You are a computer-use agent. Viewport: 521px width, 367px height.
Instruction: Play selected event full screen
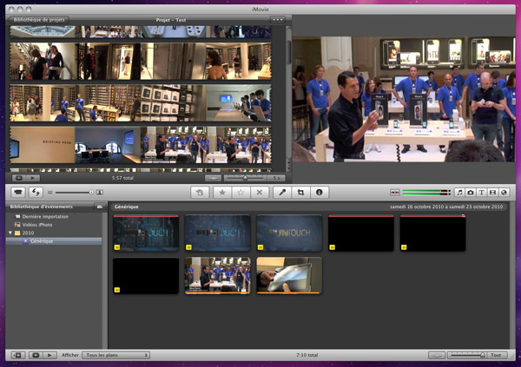(x=36, y=355)
